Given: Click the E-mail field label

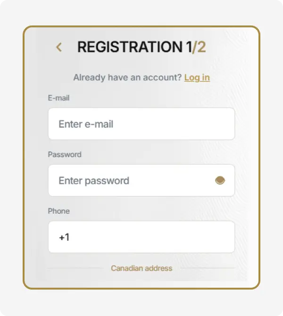Looking at the screenshot, I should (x=59, y=98).
